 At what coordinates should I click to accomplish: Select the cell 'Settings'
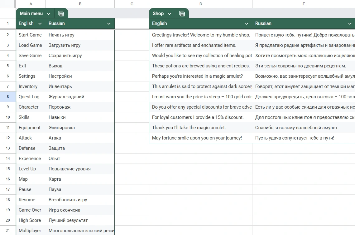point(31,76)
